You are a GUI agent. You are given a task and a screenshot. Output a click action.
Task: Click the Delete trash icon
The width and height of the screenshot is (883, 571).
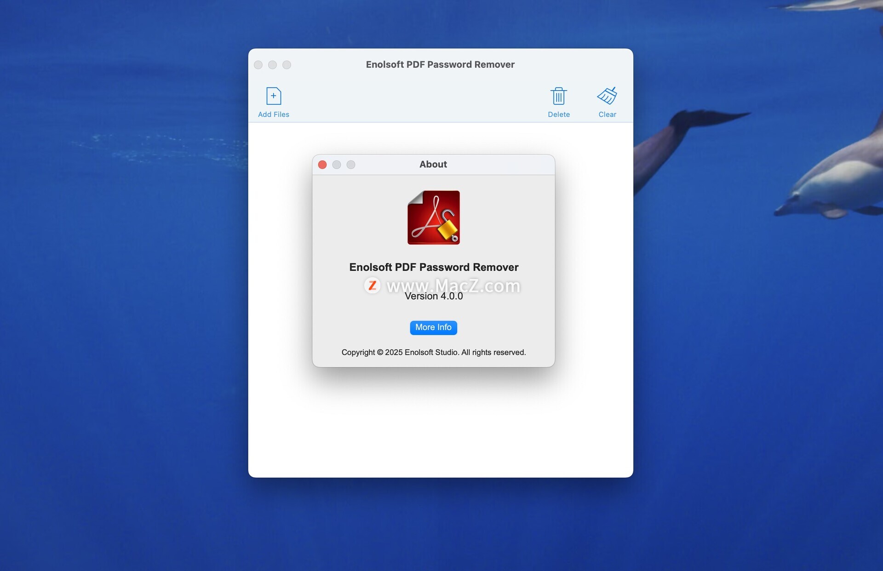click(x=559, y=96)
